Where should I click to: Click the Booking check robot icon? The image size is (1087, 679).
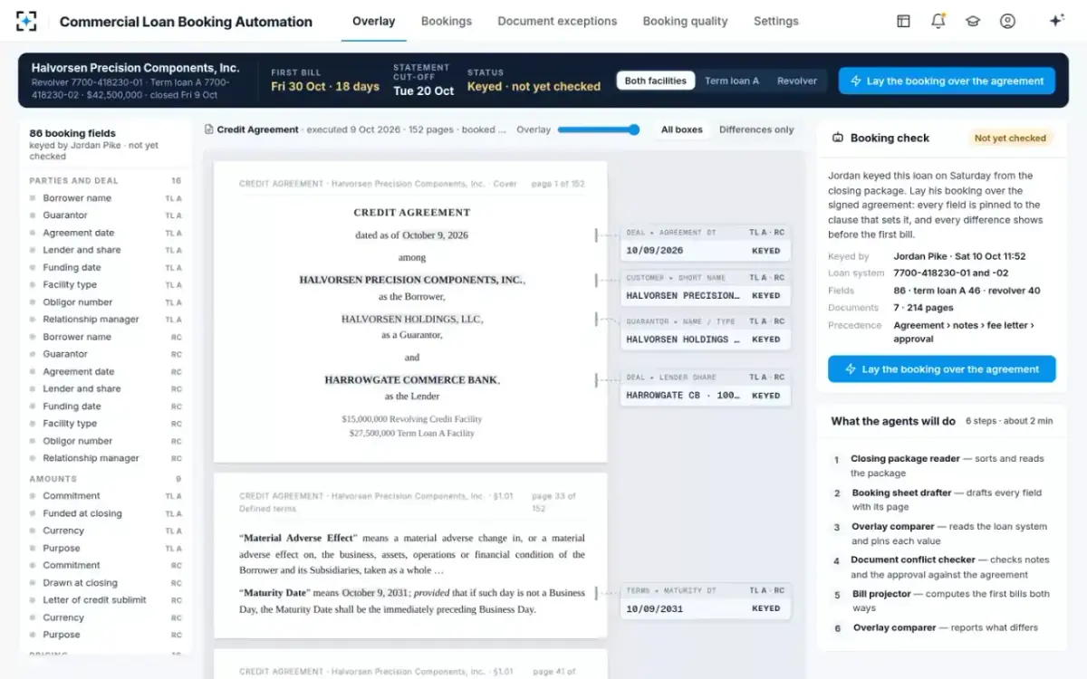click(838, 139)
